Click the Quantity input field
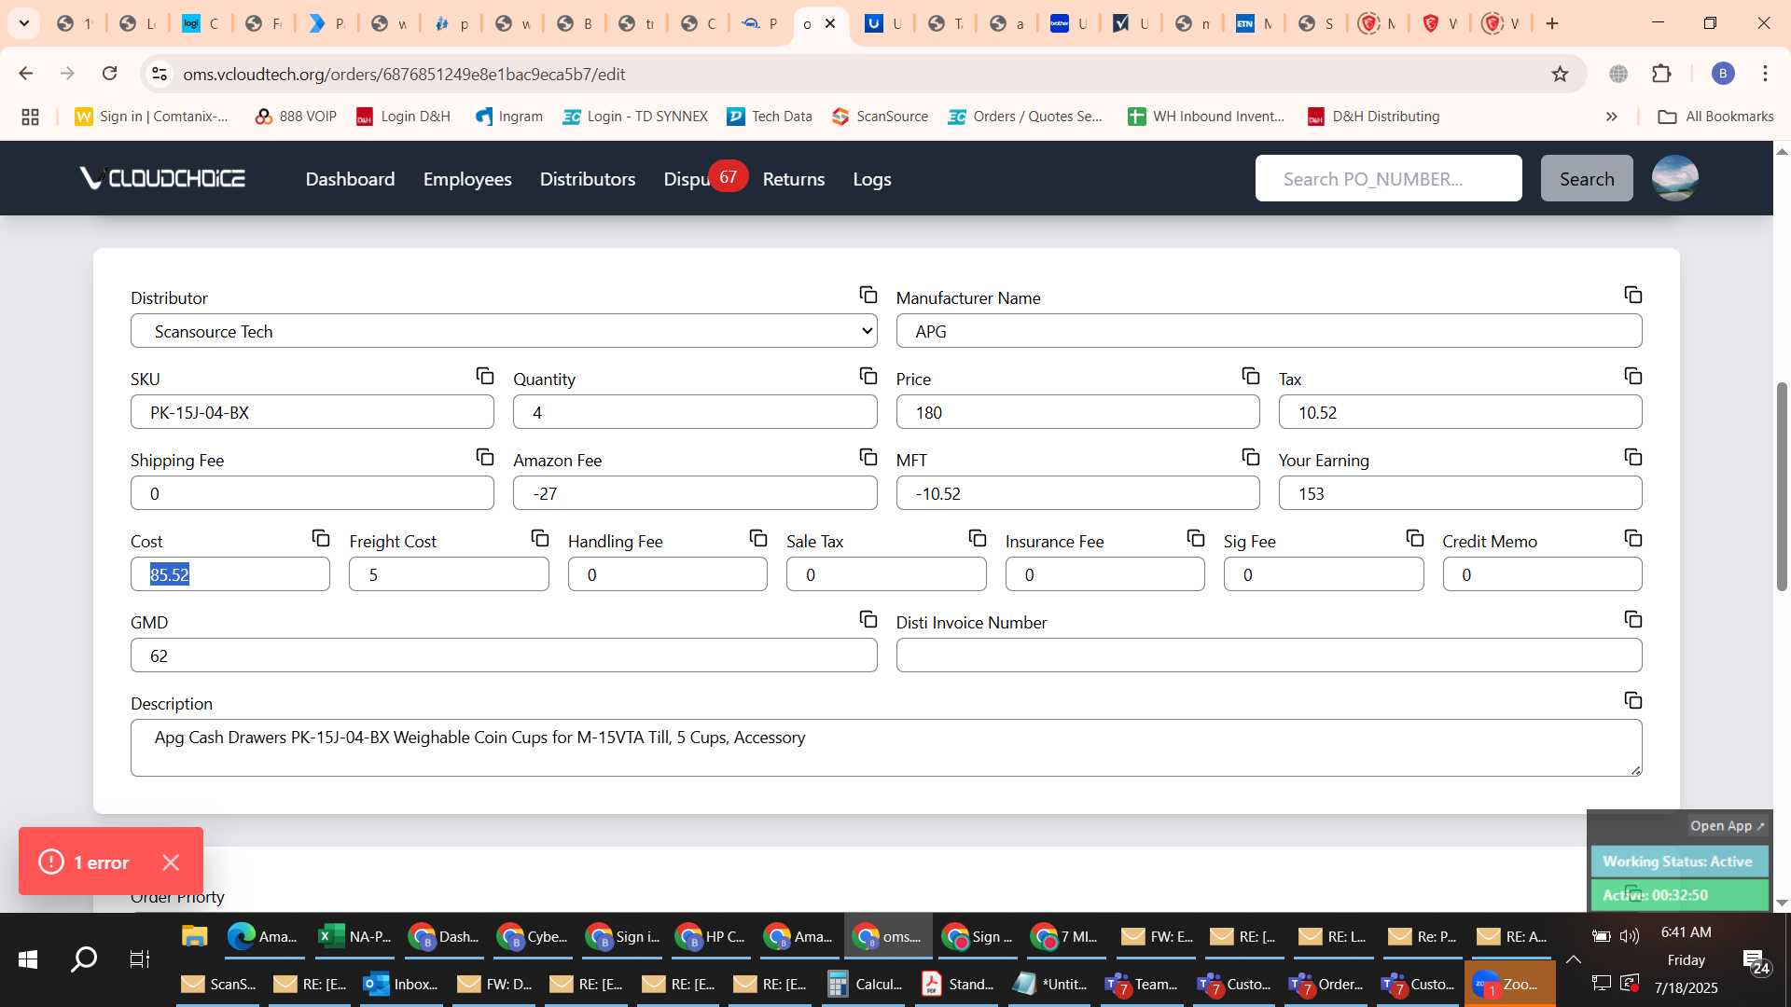 pyautogui.click(x=695, y=412)
